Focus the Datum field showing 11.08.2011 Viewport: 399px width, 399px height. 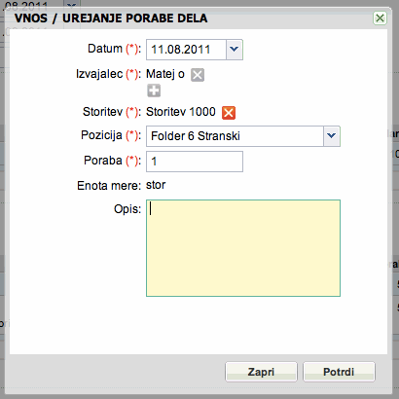click(x=186, y=50)
